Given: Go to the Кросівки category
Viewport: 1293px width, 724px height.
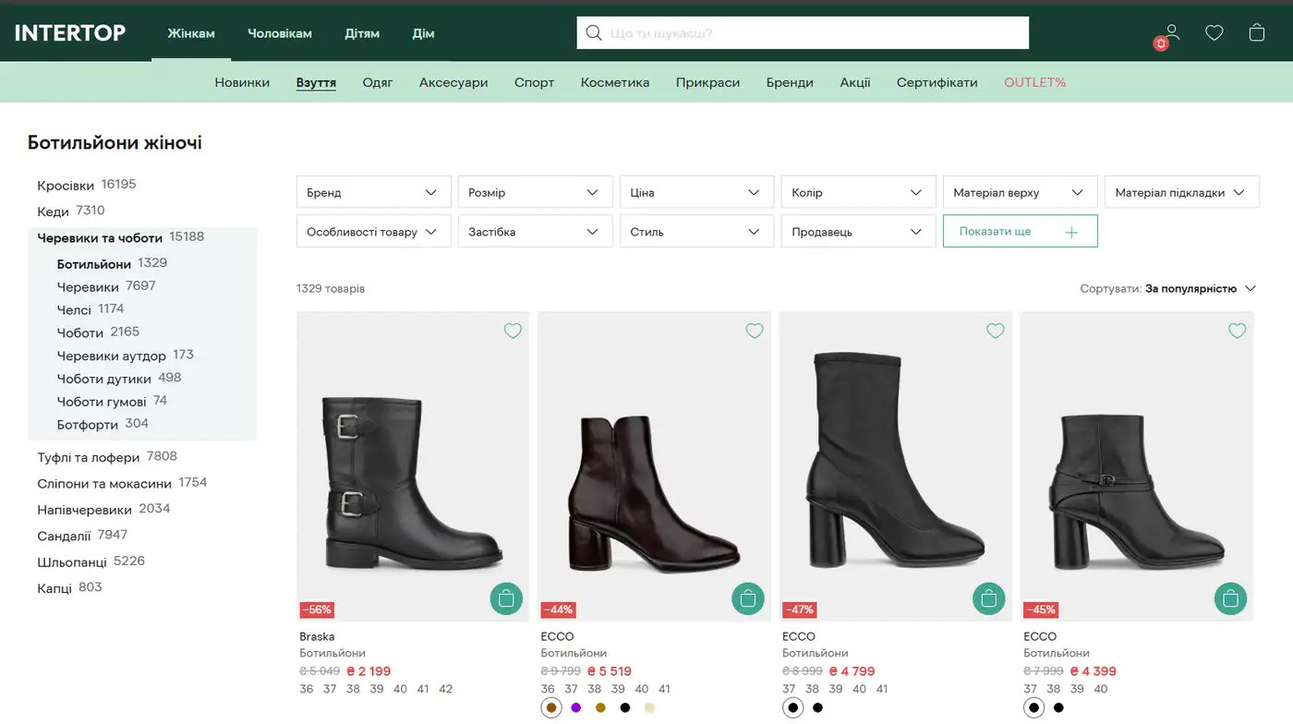Looking at the screenshot, I should (x=66, y=186).
